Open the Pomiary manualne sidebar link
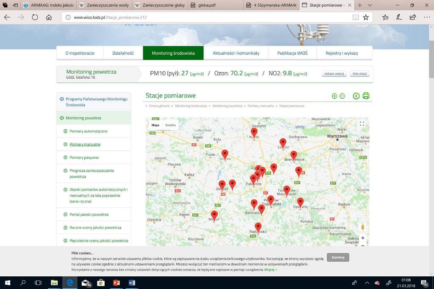The height and width of the screenshot is (289, 434). (x=85, y=144)
